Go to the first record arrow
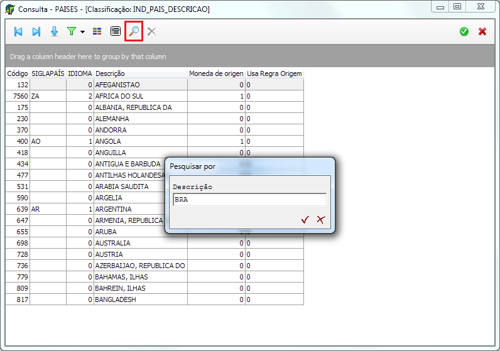 pyautogui.click(x=18, y=31)
